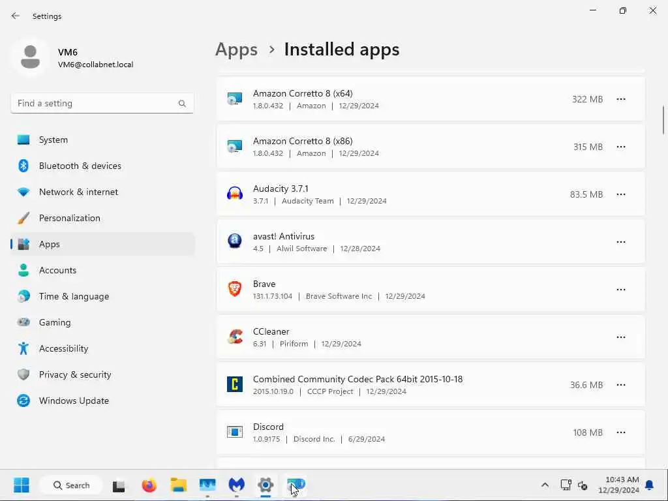The height and width of the screenshot is (501, 668).
Task: Click the Combined Community Codec Pack icon
Action: (x=235, y=385)
